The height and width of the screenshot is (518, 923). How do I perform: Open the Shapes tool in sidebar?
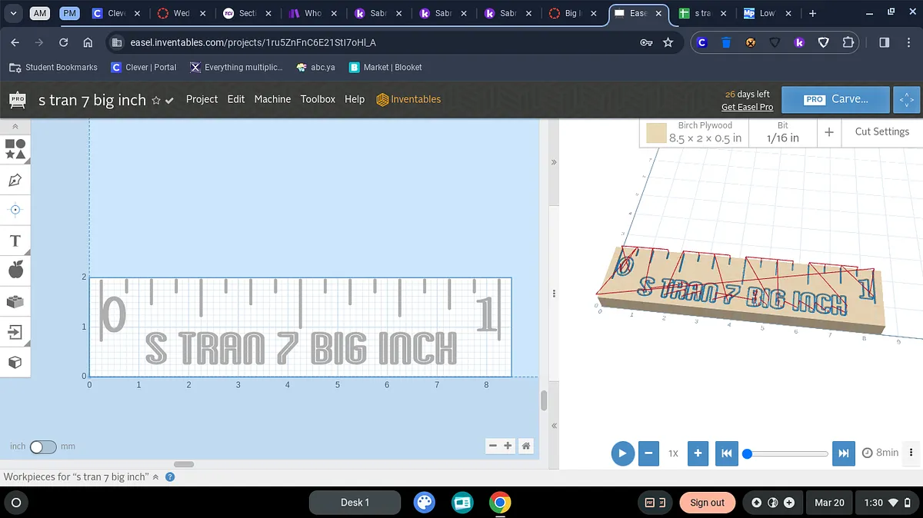coord(15,149)
